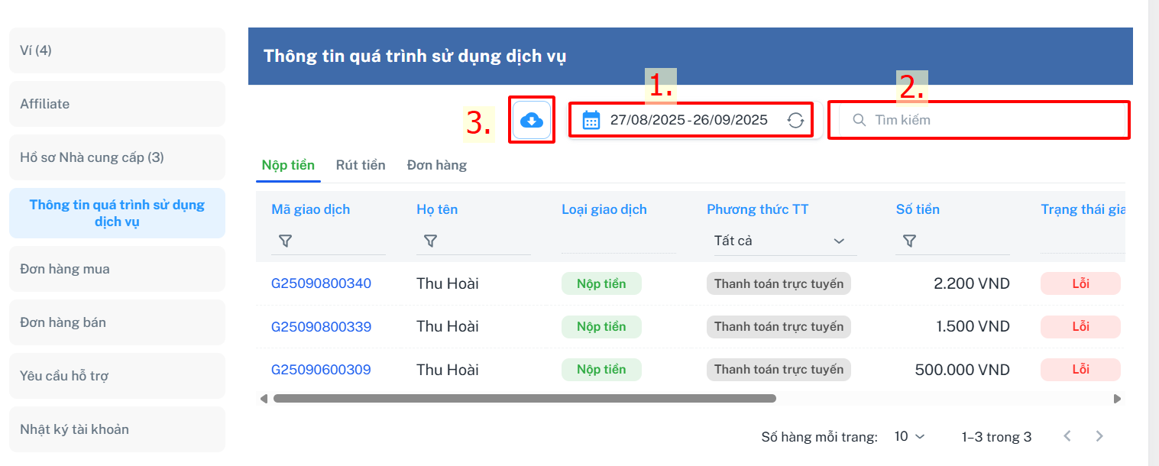Image resolution: width=1159 pixels, height=466 pixels.
Task: Open transaction G25090600309 link
Action: point(321,370)
